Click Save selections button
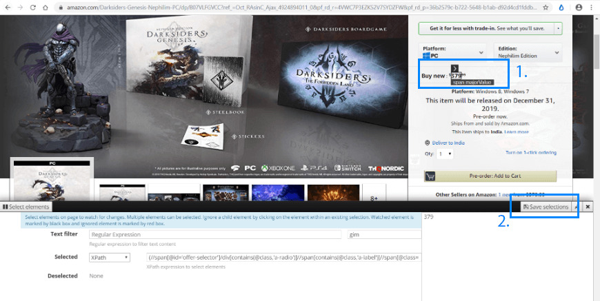 click(x=546, y=207)
